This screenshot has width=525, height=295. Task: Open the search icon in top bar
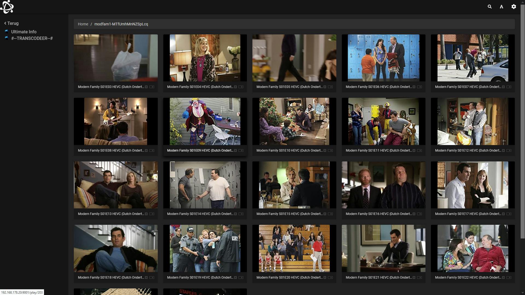pos(489,7)
